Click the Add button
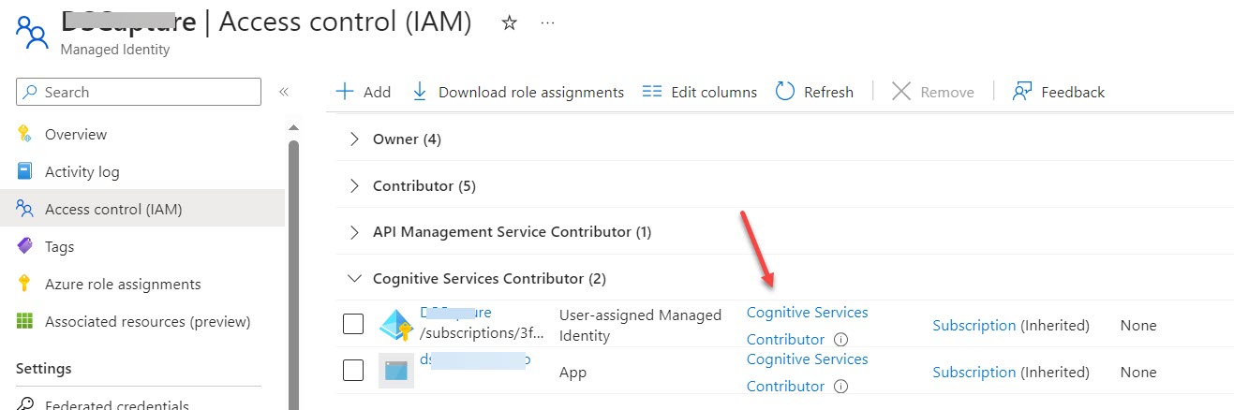This screenshot has height=410, width=1234. point(364,92)
